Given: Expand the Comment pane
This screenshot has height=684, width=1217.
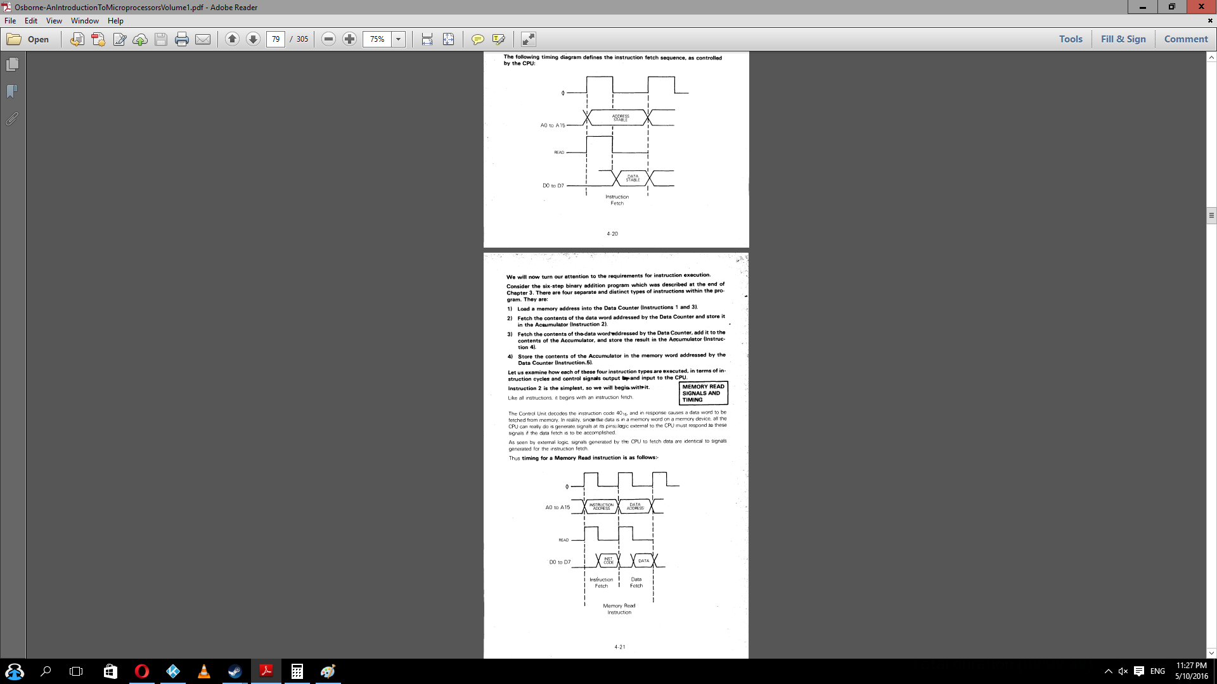Looking at the screenshot, I should coord(1185,39).
